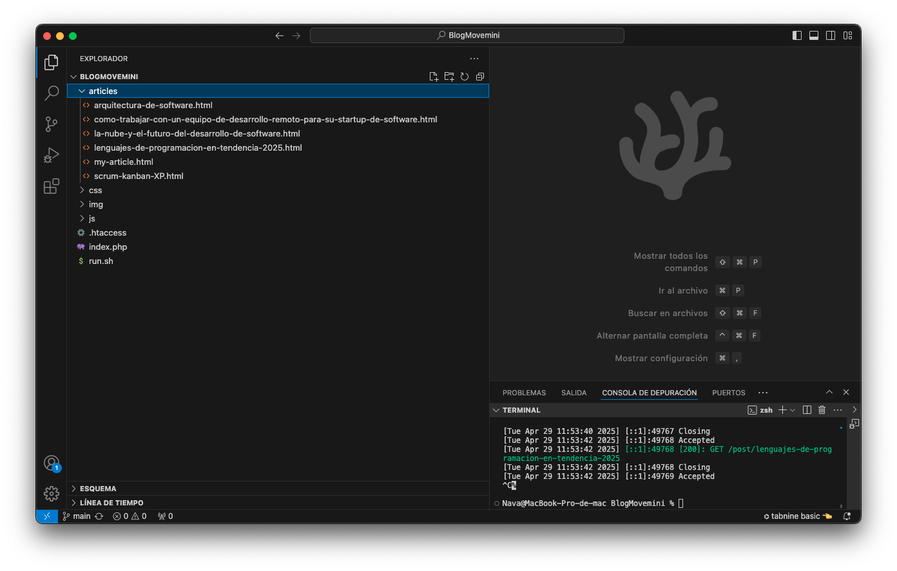Screen dimensions: 897x571
Task: Synchronize changes in the status bar
Action: point(99,516)
